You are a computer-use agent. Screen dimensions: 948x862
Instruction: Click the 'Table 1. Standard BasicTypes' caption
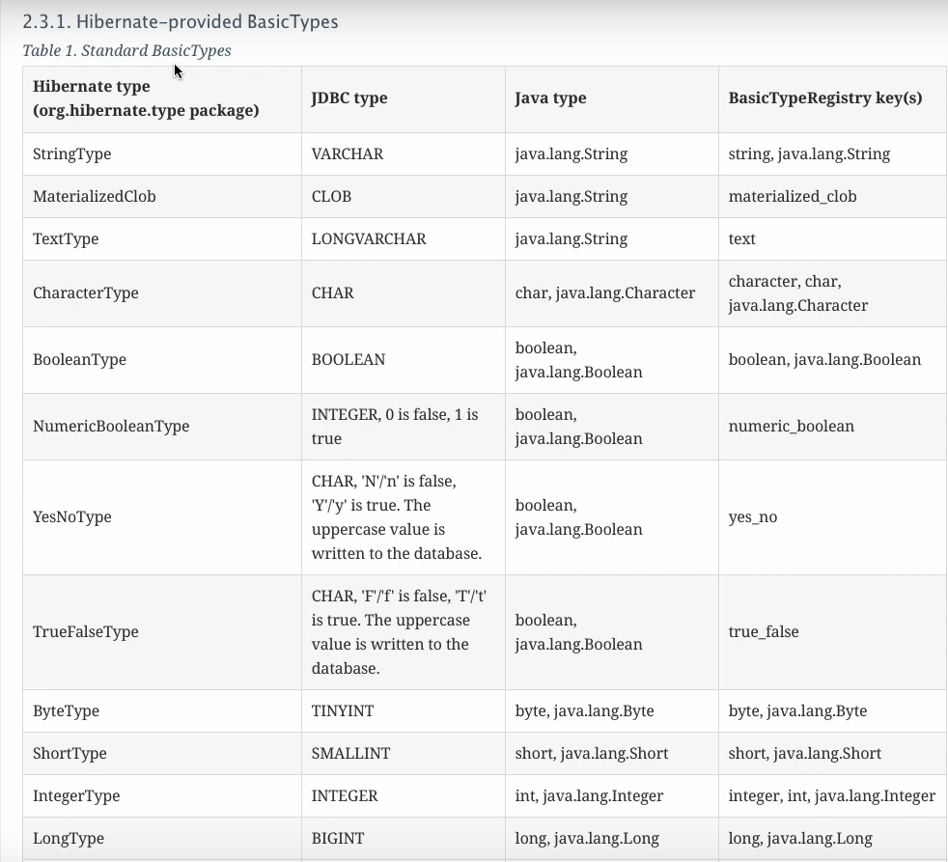(127, 50)
